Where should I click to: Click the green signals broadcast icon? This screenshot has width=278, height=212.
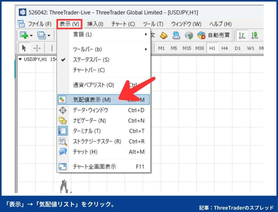(x=189, y=35)
